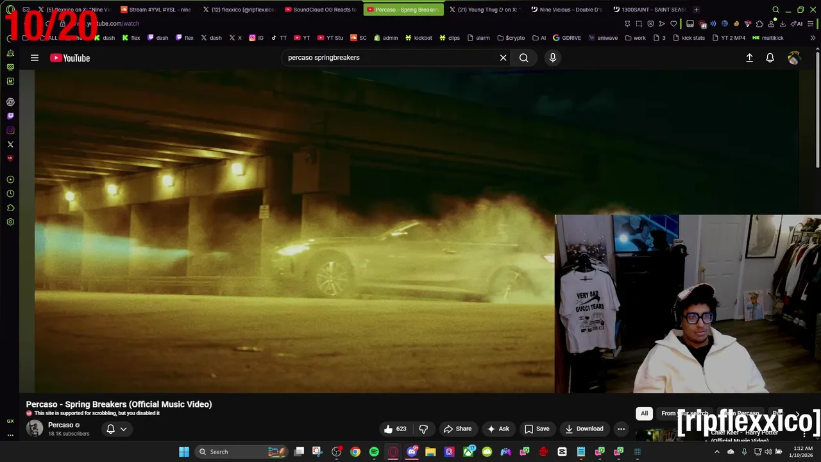Download the Spring Breakers video
821x462 pixels.
point(584,429)
